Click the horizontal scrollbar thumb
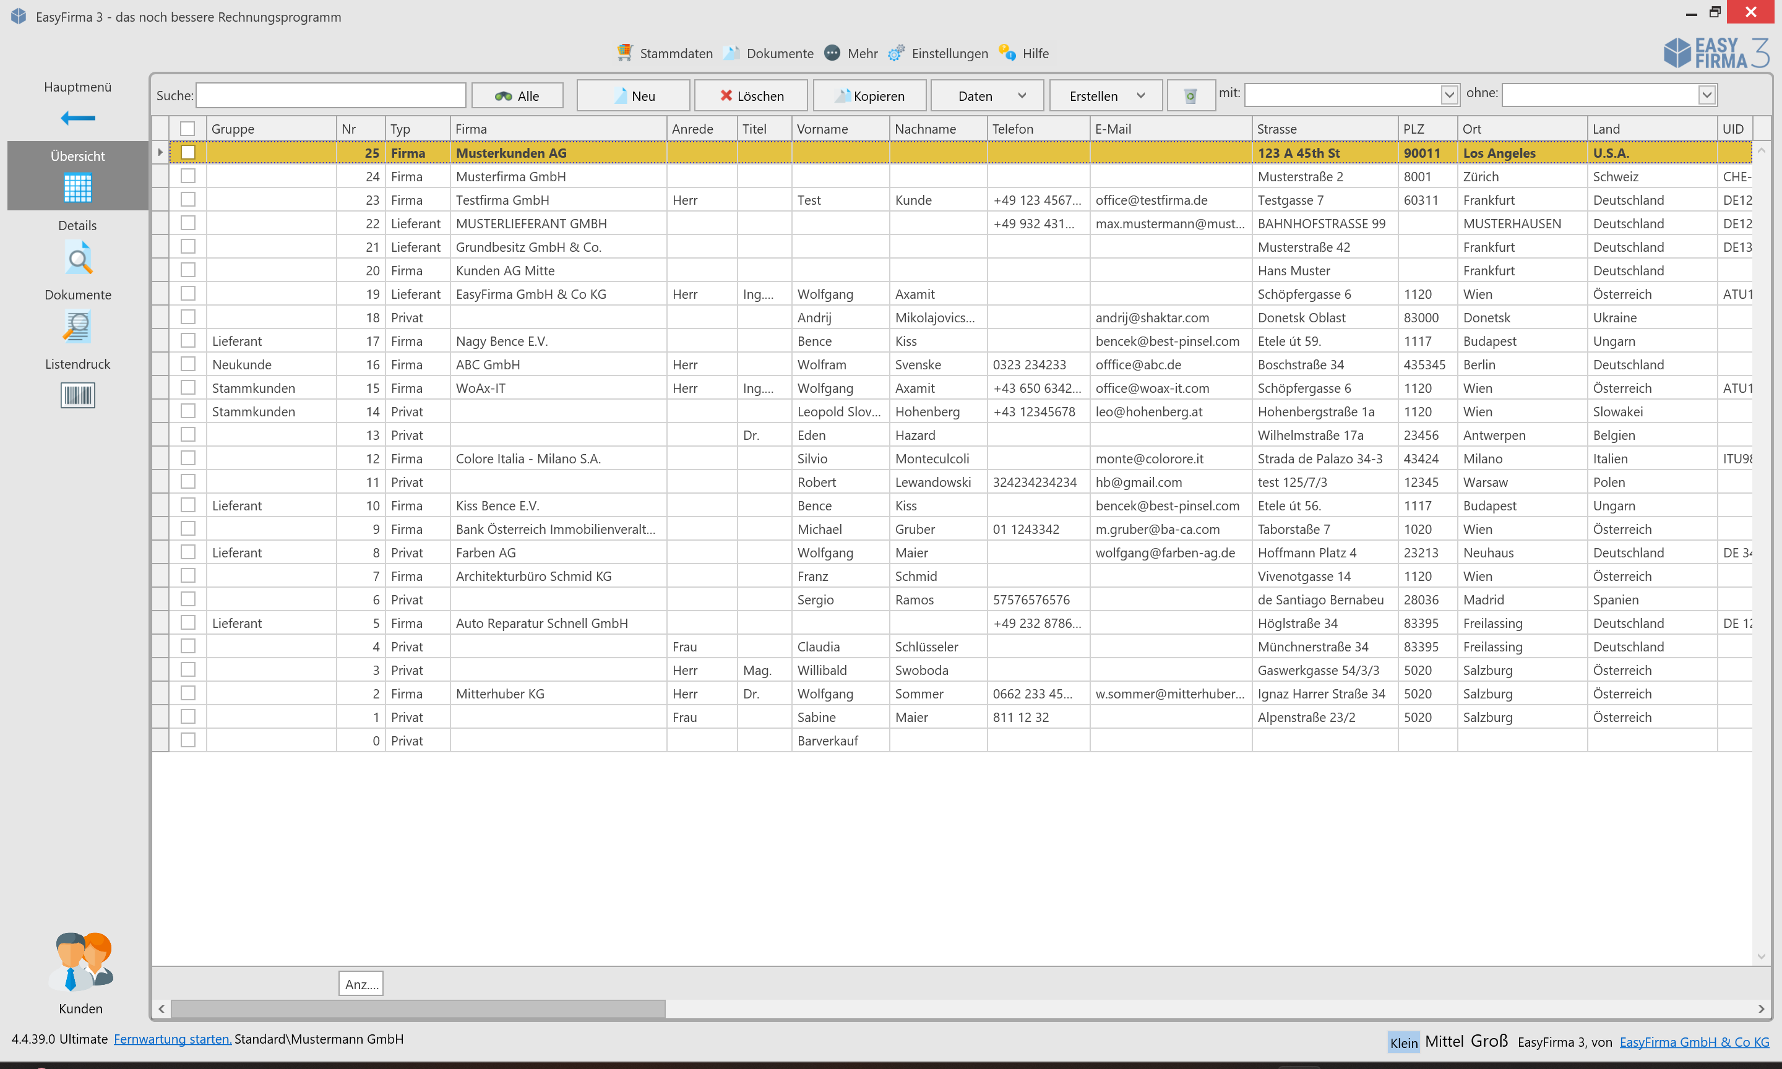Viewport: 1782px width, 1069px height. click(418, 1008)
